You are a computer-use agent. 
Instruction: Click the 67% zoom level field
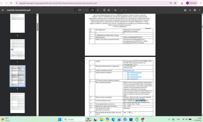(x=92, y=10)
